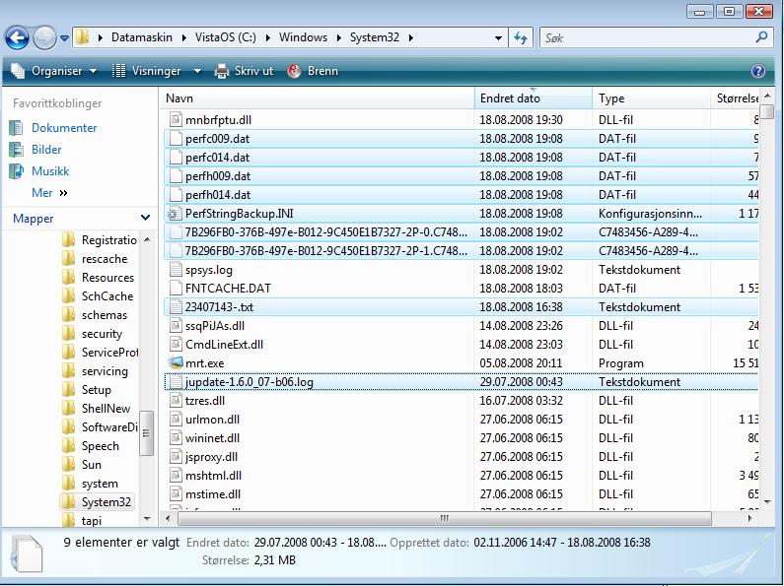Click the refresh icon beside address bar
Screen dimensions: 784x586
pos(521,38)
